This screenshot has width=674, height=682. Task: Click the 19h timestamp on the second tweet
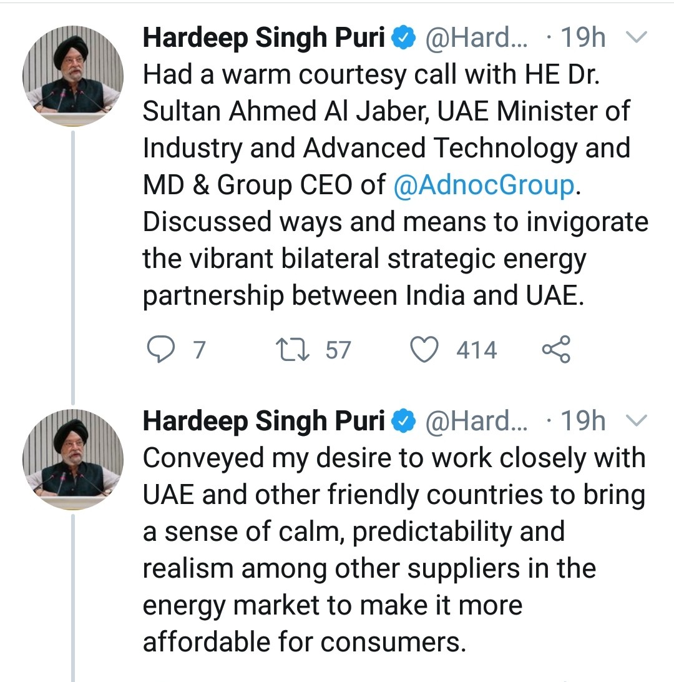click(x=583, y=422)
